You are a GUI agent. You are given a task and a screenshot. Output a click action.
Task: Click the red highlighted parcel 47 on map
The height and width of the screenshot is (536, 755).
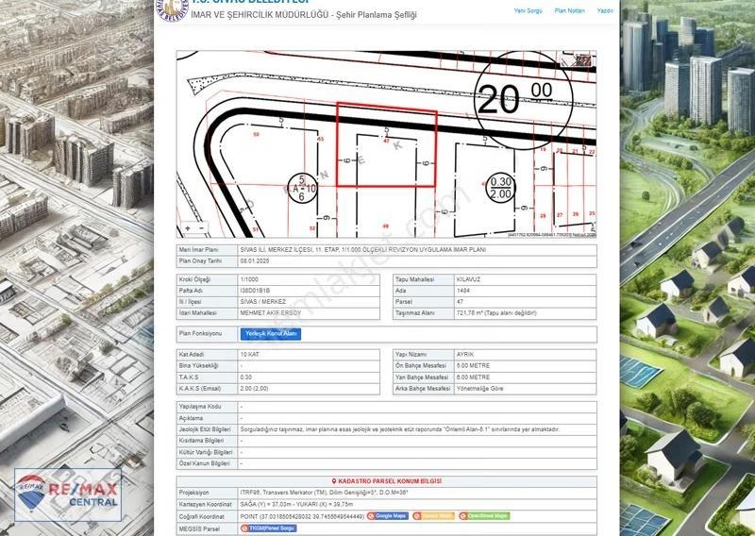coord(387,144)
